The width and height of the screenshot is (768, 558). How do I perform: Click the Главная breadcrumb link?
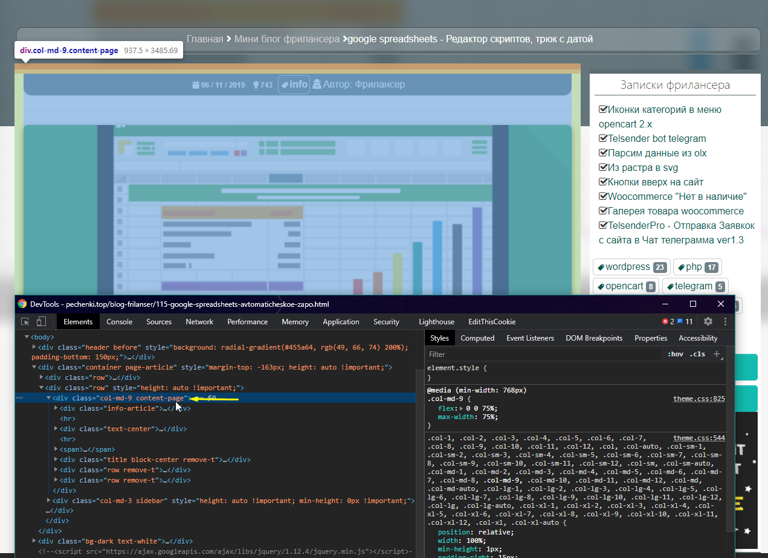(x=205, y=39)
